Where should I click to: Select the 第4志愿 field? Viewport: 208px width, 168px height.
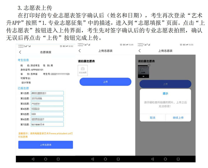coord(47,109)
